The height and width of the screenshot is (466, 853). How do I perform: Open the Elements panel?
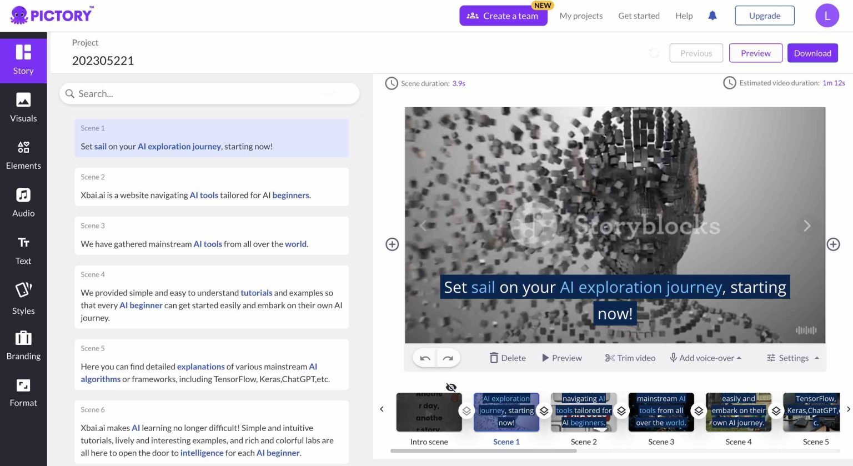tap(23, 155)
